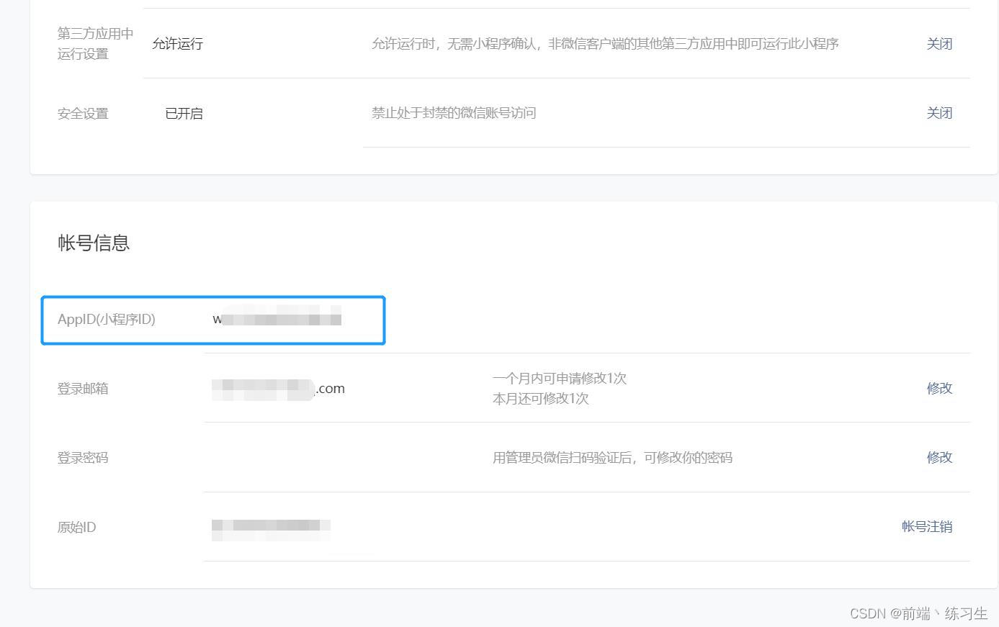Click the 一个月内可申请修改1次 note

click(559, 378)
